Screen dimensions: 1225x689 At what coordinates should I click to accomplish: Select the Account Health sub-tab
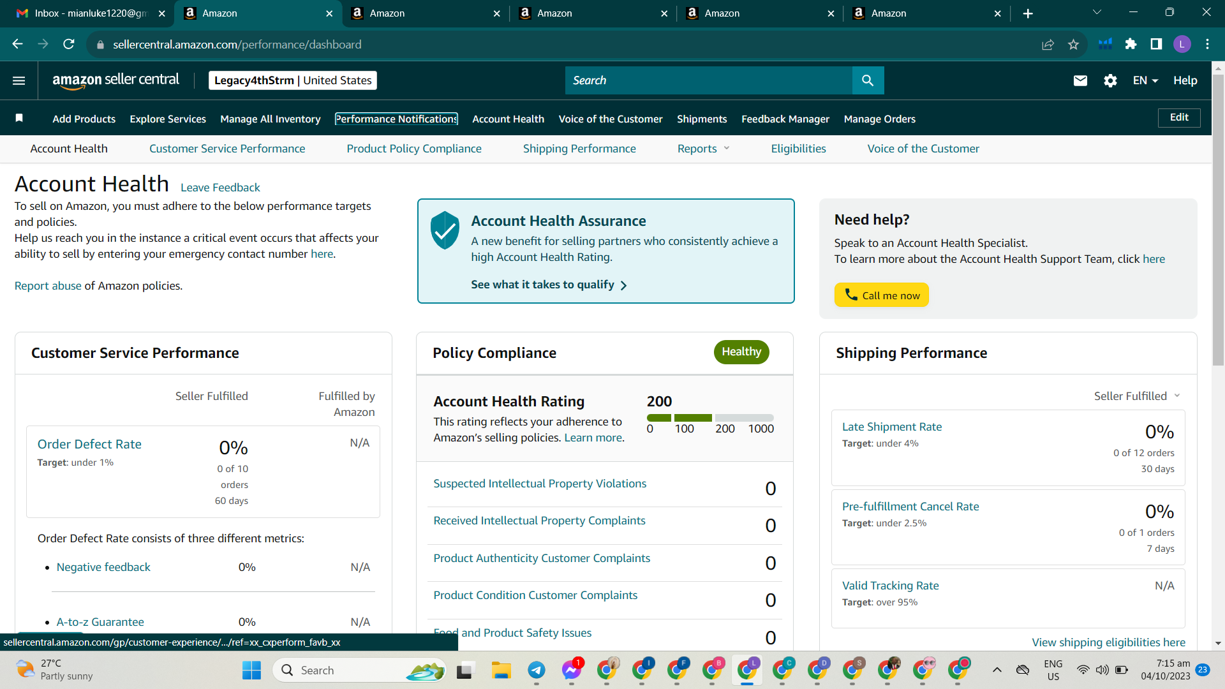point(69,149)
